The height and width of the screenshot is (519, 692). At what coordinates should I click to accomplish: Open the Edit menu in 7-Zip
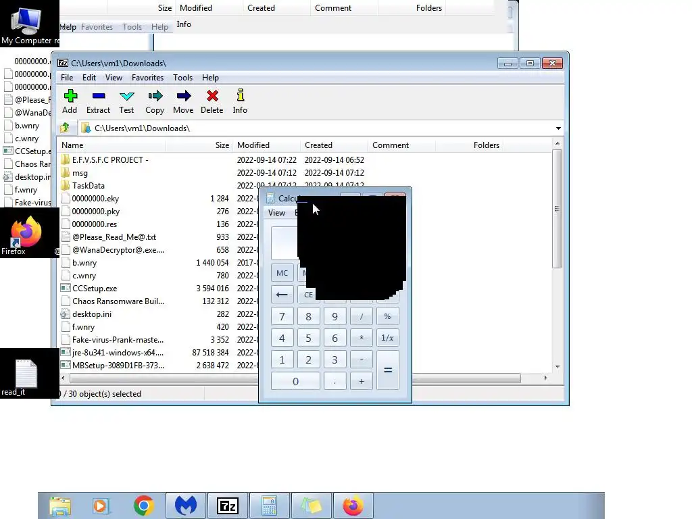89,78
